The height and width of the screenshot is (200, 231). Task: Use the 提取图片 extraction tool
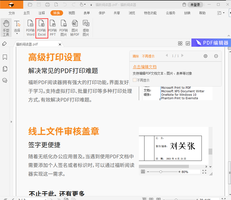click(86, 27)
